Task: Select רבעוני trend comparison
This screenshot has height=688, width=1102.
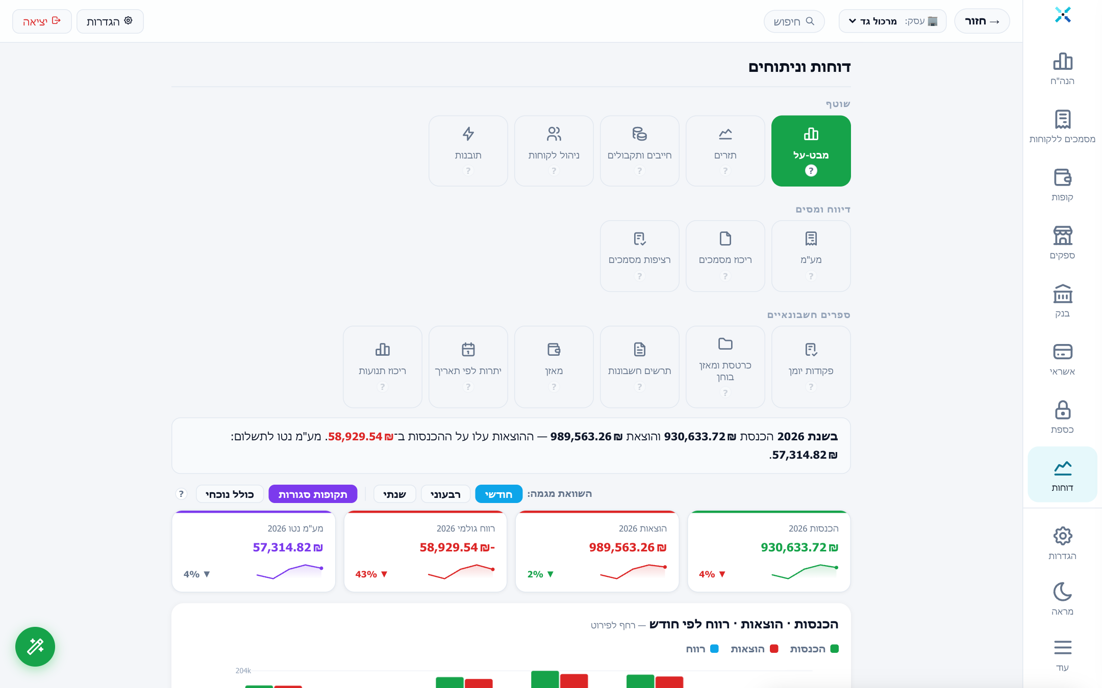Action: coord(445,494)
